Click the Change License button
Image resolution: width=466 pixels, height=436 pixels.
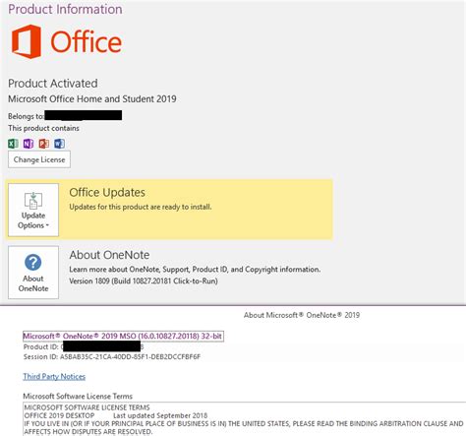(39, 159)
